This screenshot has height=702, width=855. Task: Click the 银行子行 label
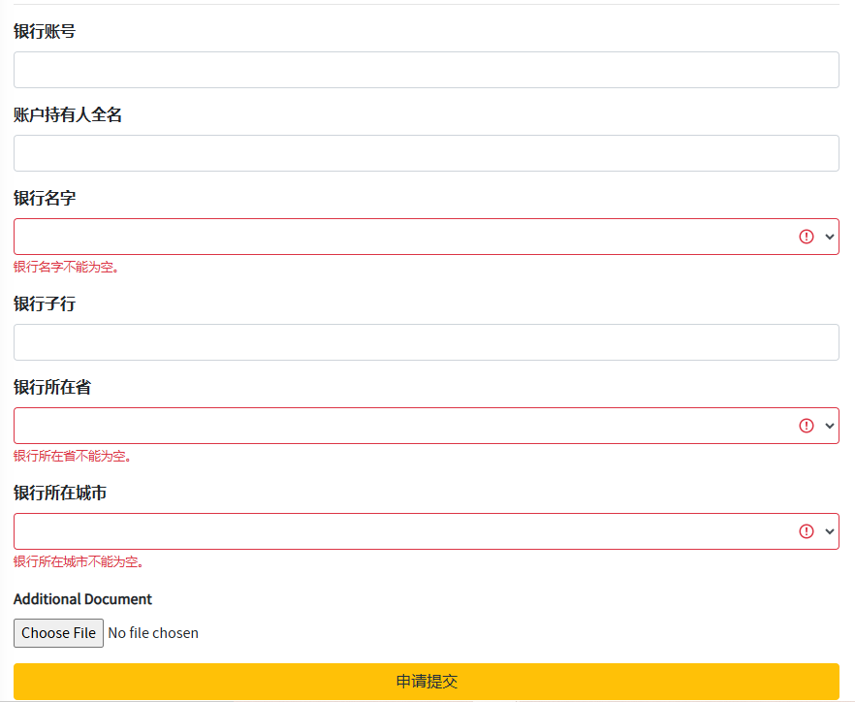tap(45, 303)
